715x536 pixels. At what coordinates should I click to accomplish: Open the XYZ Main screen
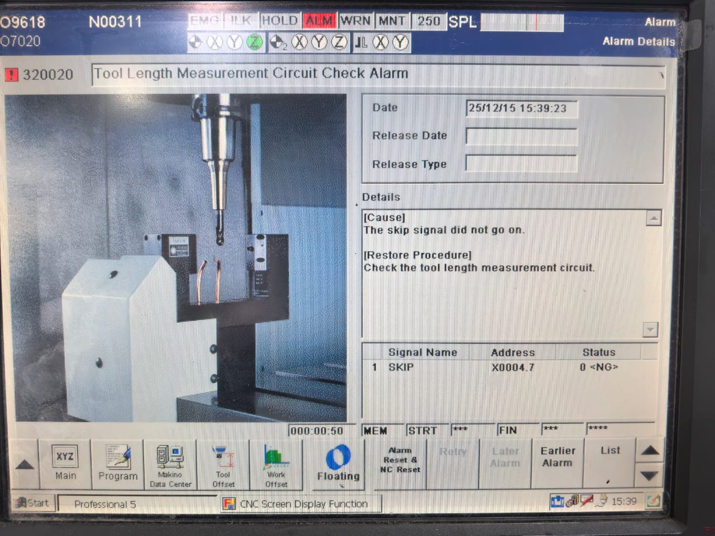point(65,463)
